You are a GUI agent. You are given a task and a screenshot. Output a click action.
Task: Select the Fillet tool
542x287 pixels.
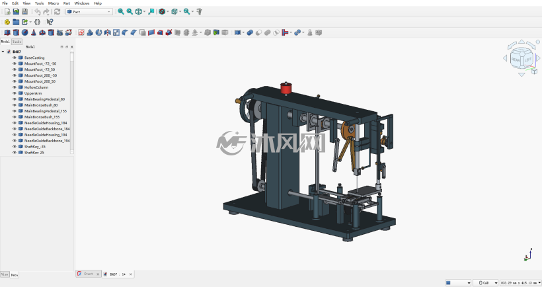click(125, 32)
